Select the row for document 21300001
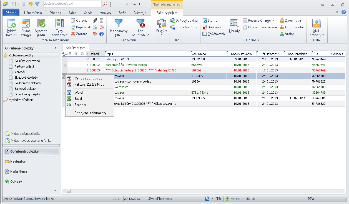This screenshot has width=349, height=204. 204,59
